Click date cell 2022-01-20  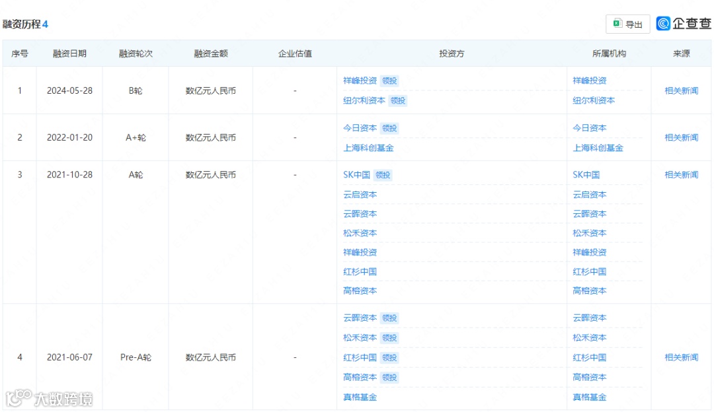click(69, 137)
